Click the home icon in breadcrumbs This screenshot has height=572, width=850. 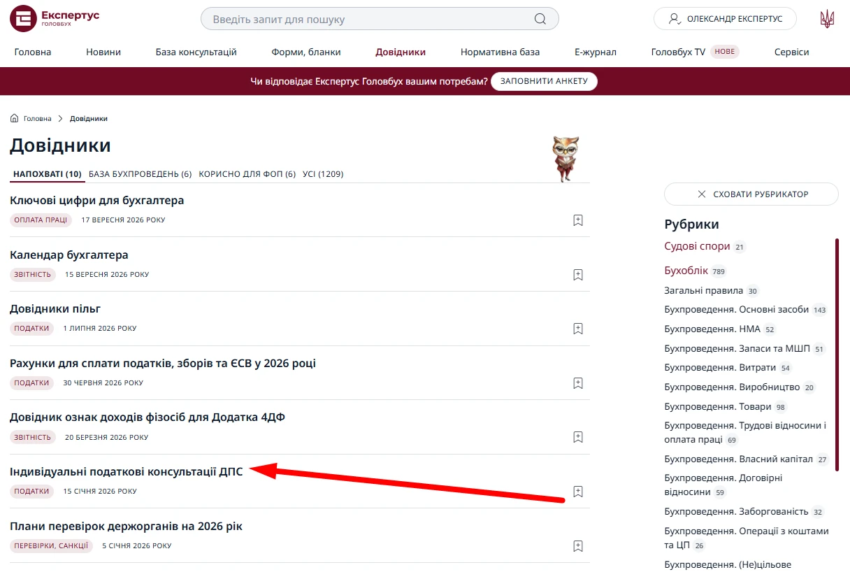14,118
